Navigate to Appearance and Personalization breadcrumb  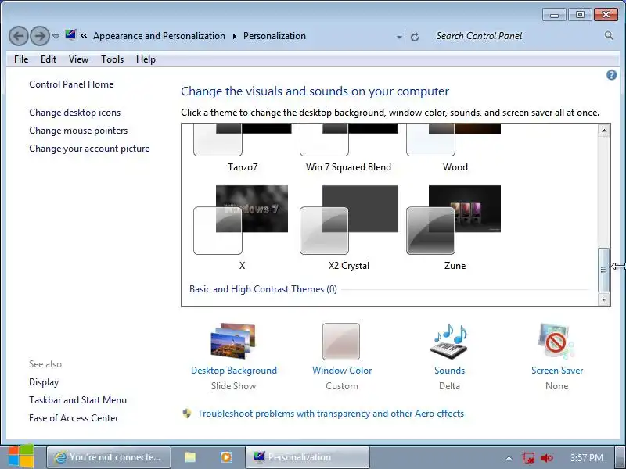point(160,36)
